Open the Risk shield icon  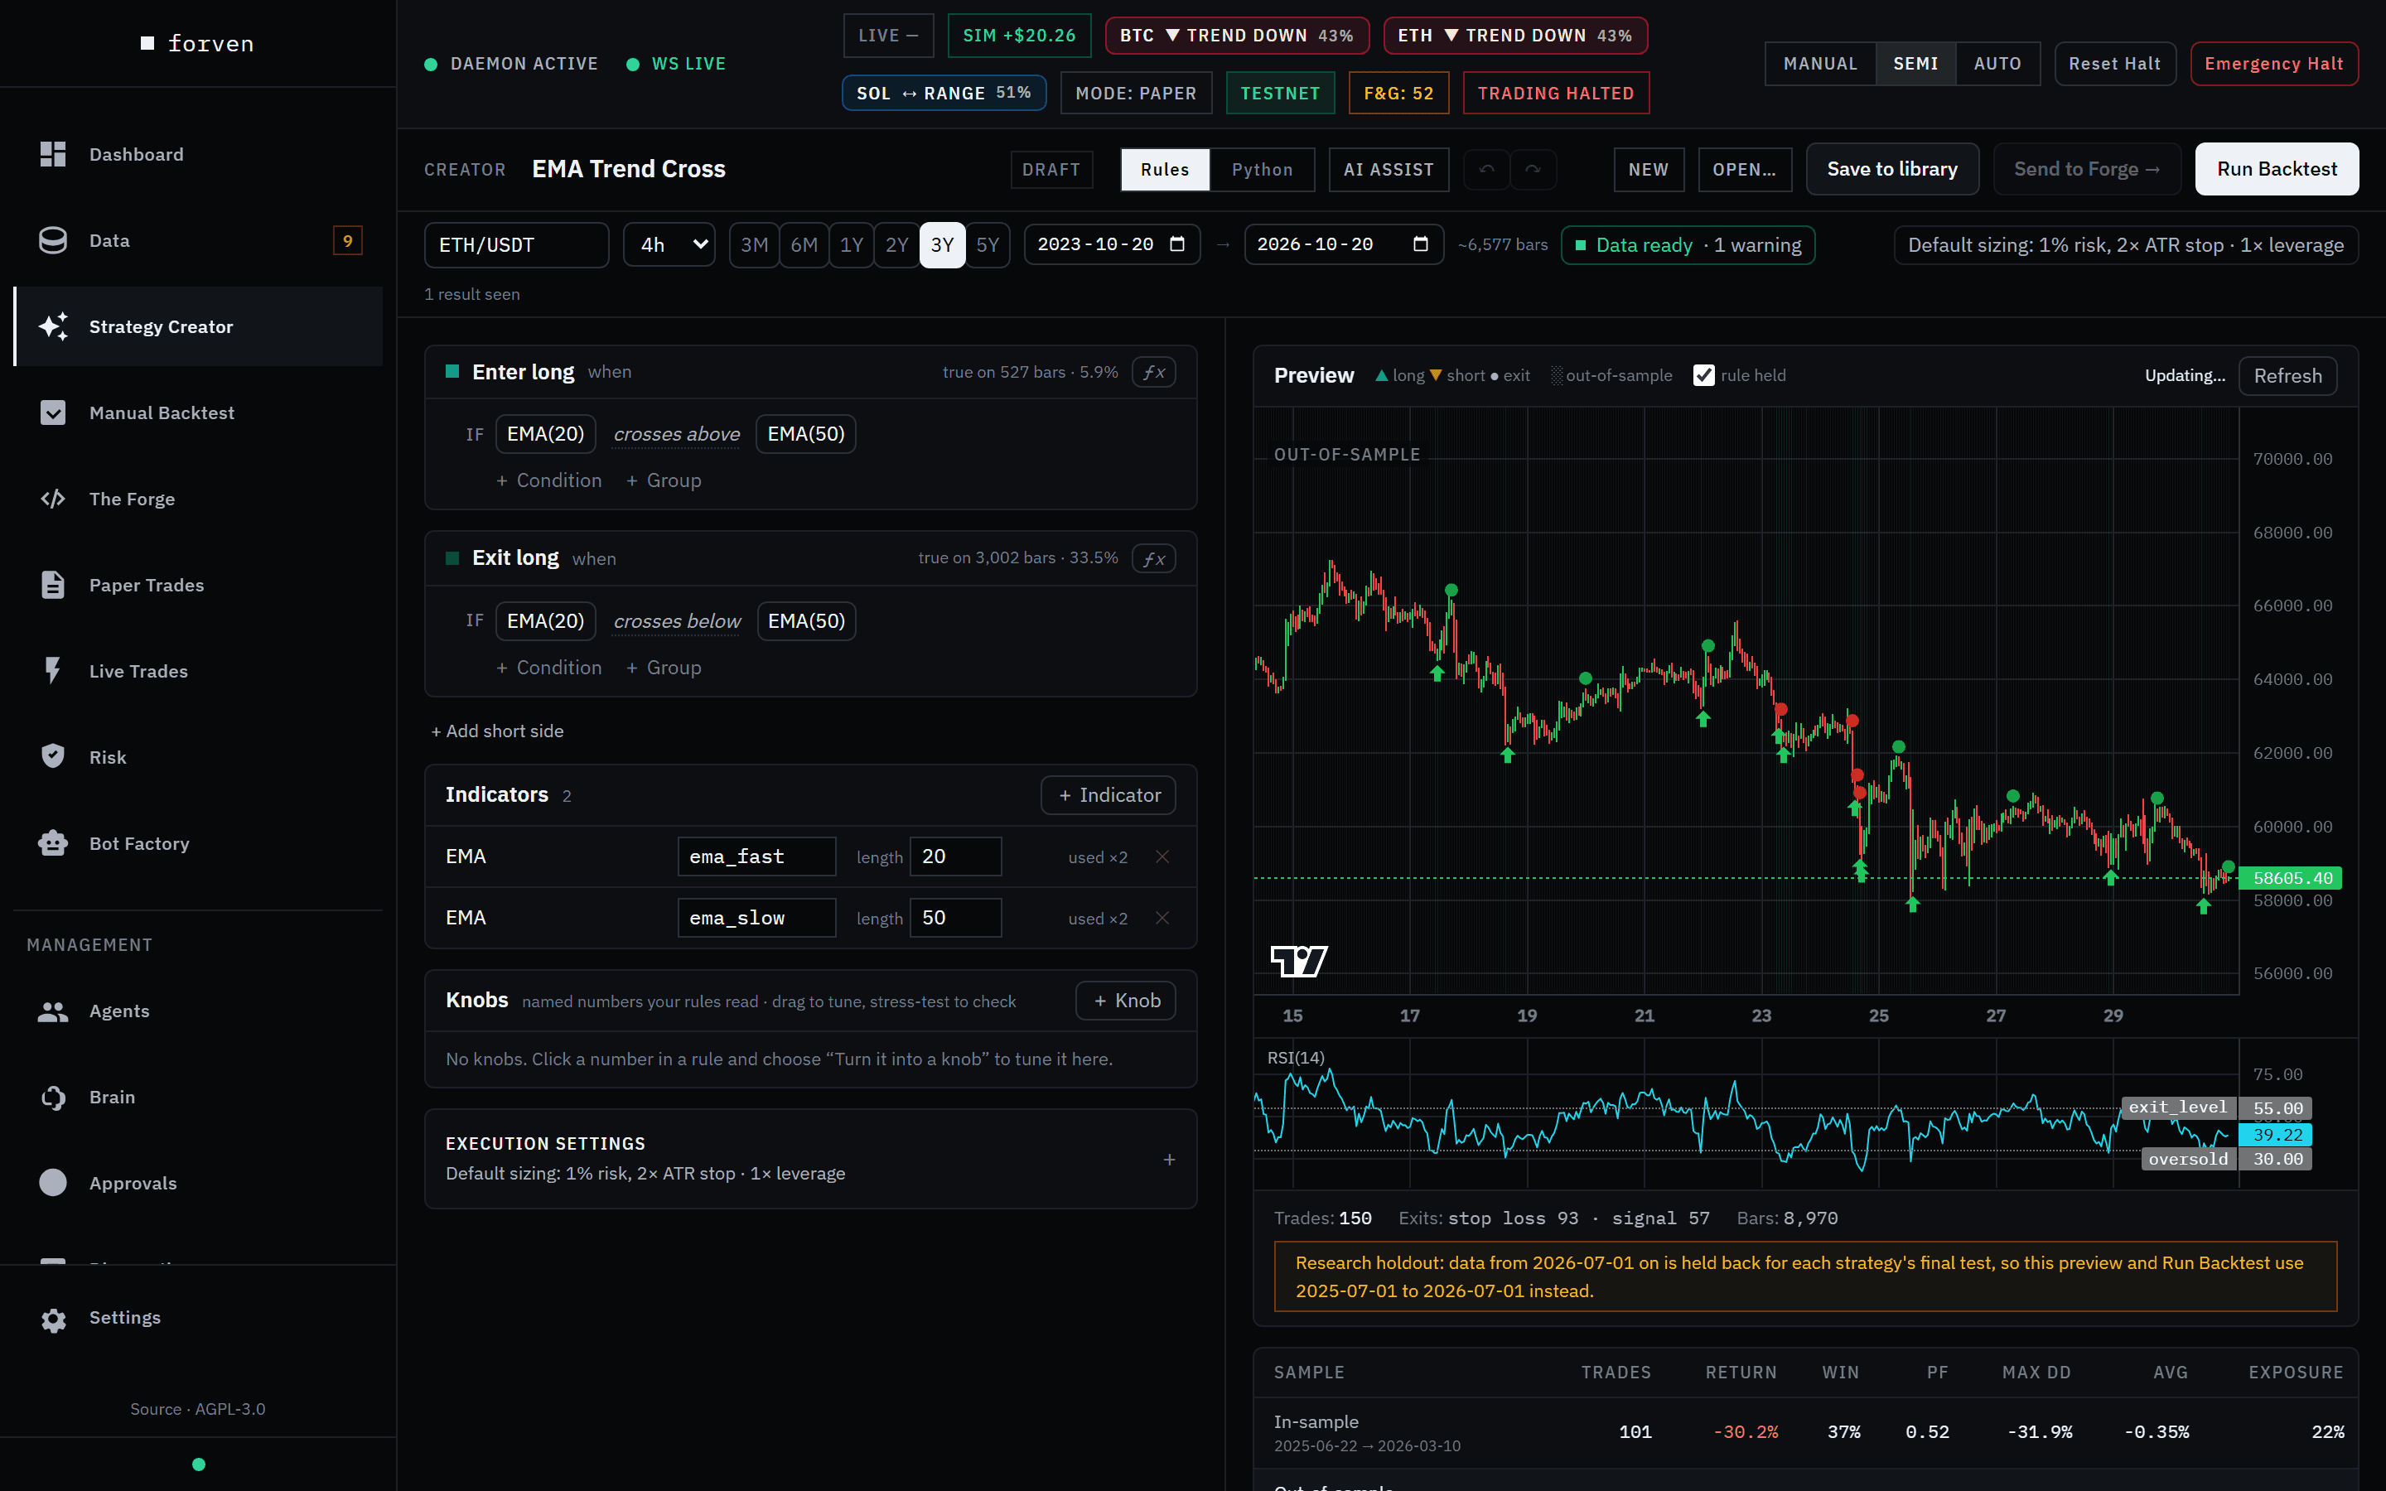[53, 756]
